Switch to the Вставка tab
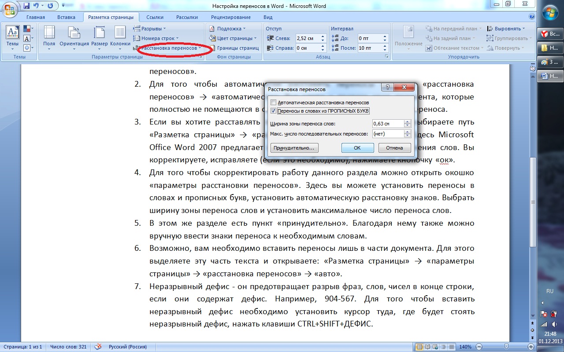This screenshot has height=352, width=564. pos(66,17)
